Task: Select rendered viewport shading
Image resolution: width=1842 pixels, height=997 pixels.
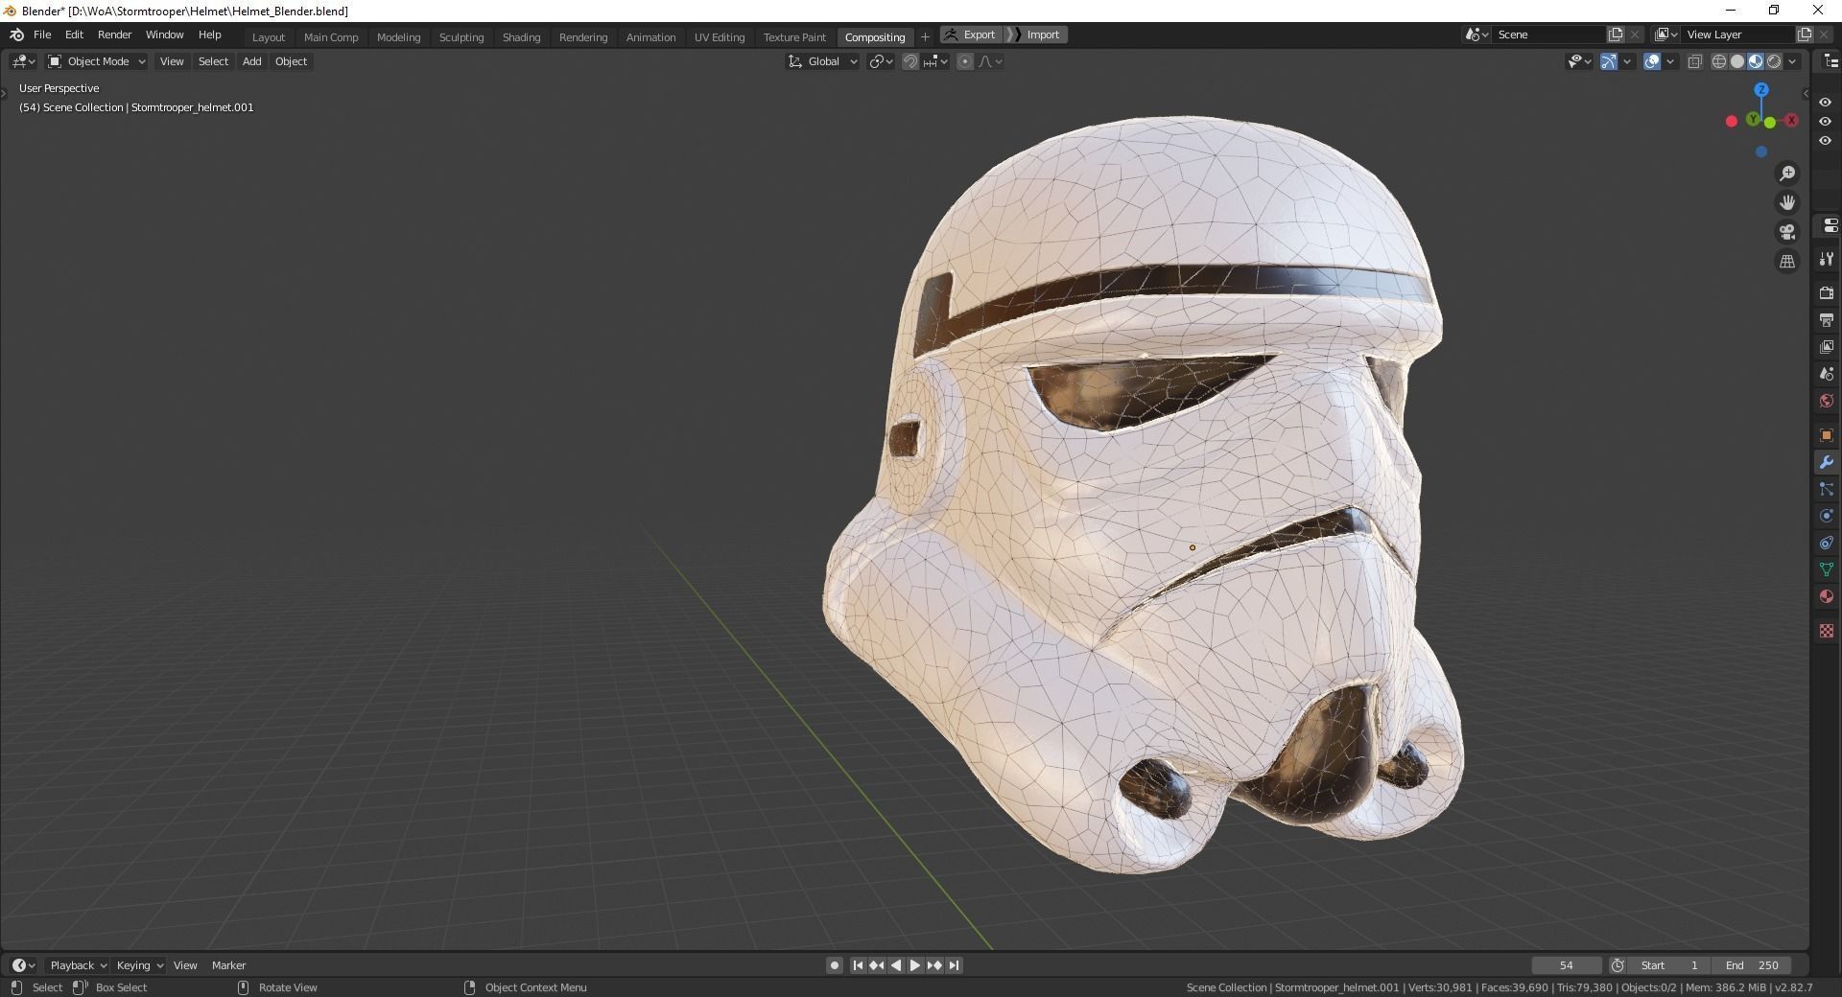Action: [1774, 61]
